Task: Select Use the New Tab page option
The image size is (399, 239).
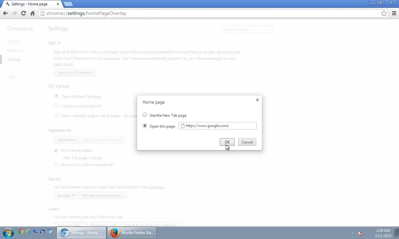Action: coord(145,115)
